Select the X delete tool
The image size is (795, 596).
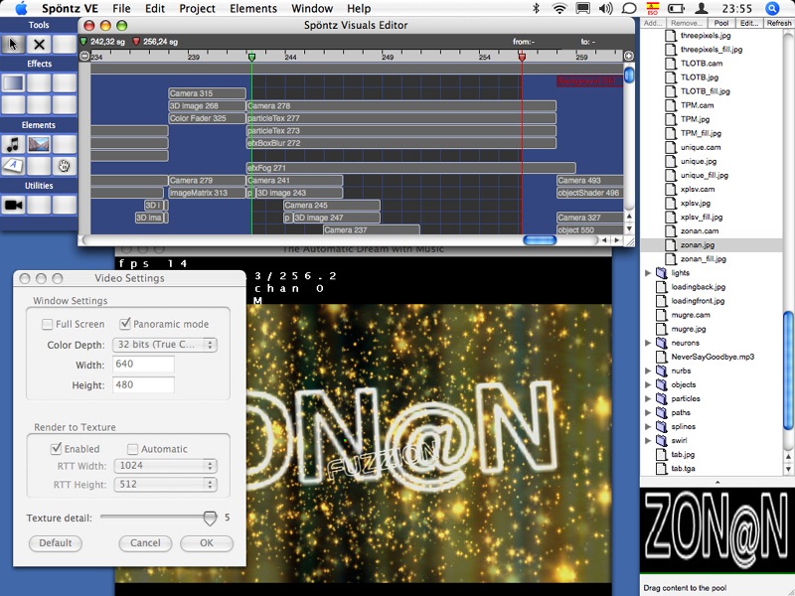point(39,44)
